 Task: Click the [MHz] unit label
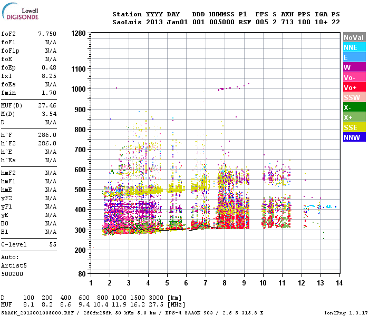click(x=176, y=304)
